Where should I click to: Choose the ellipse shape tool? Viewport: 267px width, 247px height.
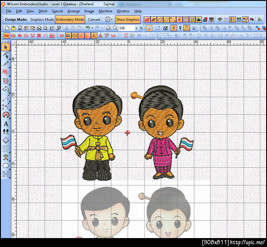pyautogui.click(x=6, y=165)
